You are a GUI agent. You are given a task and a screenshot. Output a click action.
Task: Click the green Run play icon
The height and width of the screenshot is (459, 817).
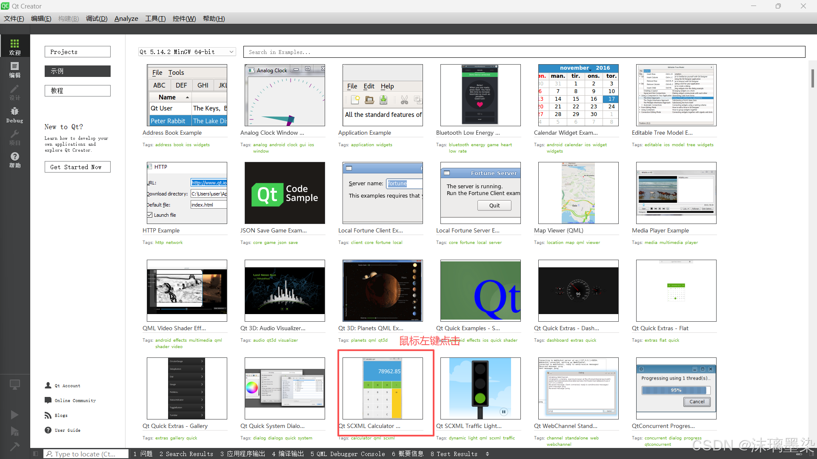tap(14, 415)
